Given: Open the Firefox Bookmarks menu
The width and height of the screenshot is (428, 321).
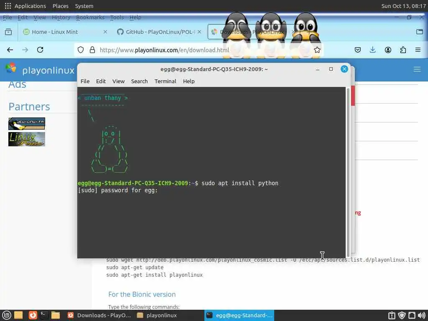Looking at the screenshot, I should [90, 18].
